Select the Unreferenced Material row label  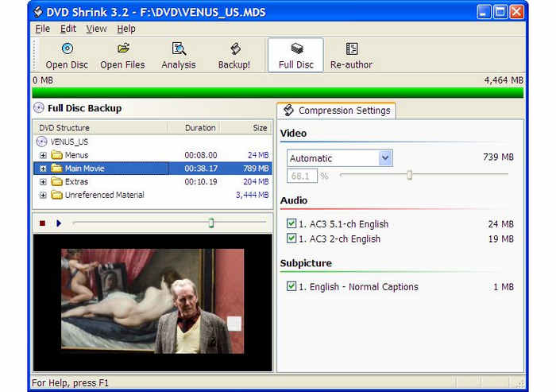click(x=105, y=195)
